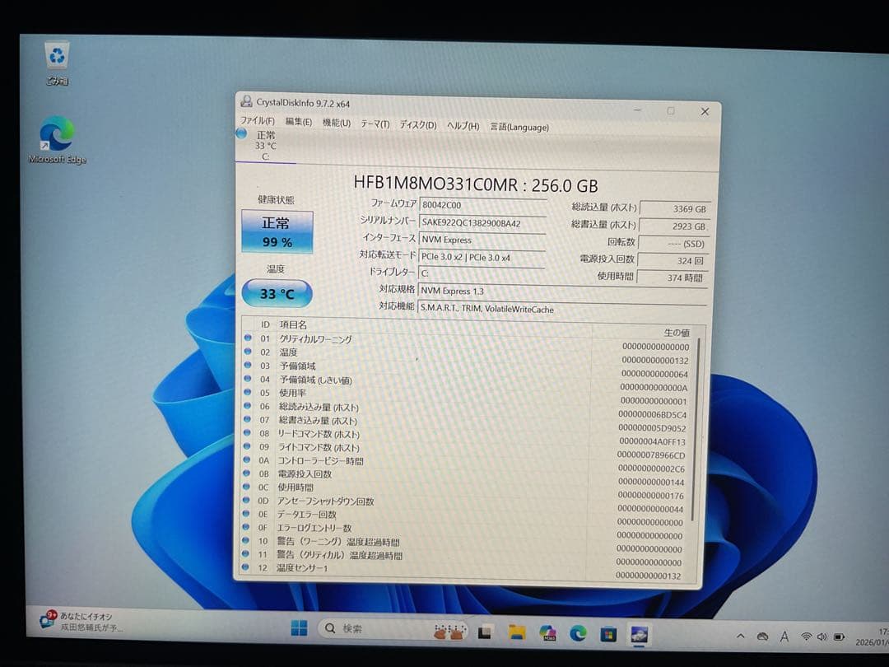Click the transfer mode field PCIe 3.0 x2

[x=482, y=257]
